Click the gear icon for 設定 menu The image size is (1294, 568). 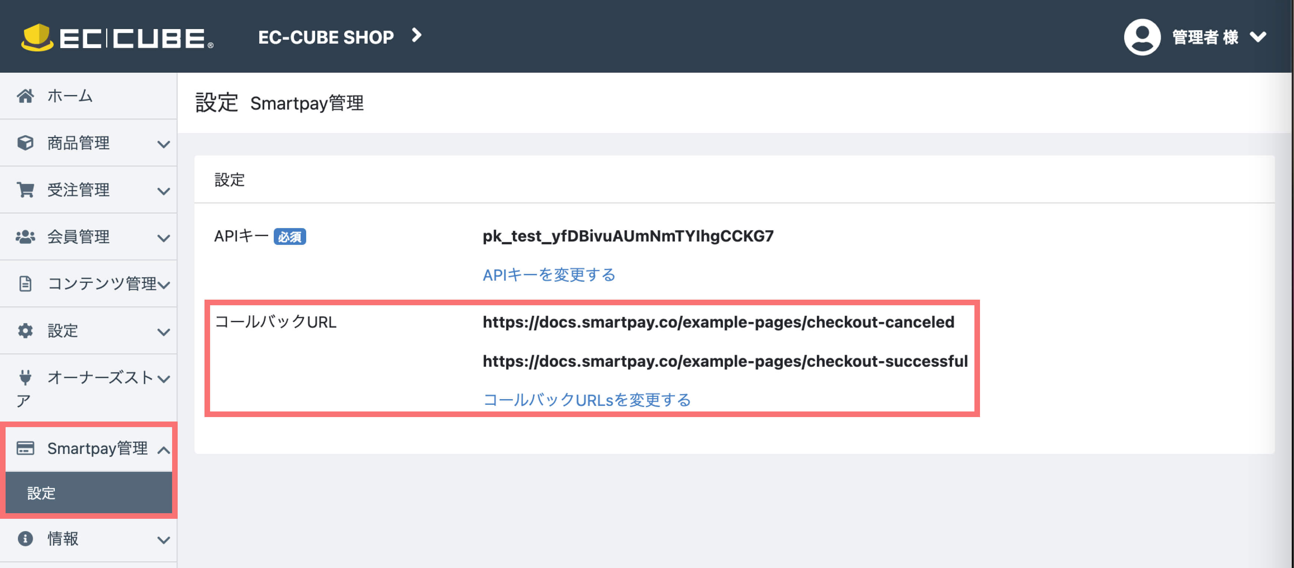coord(25,331)
